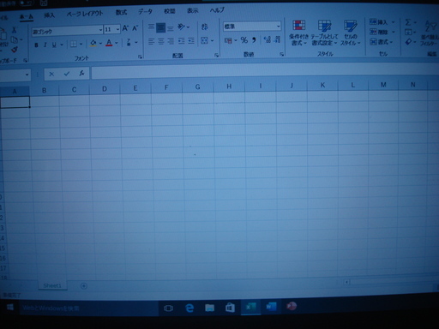Open the font size dropdown
The width and height of the screenshot is (439, 329).
(117, 29)
